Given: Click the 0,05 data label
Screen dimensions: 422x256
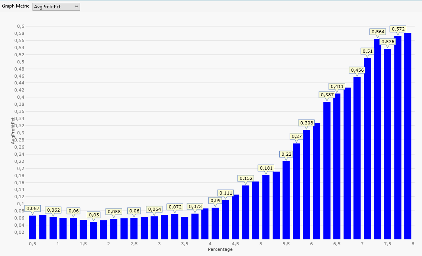Looking at the screenshot, I should click(x=94, y=215).
